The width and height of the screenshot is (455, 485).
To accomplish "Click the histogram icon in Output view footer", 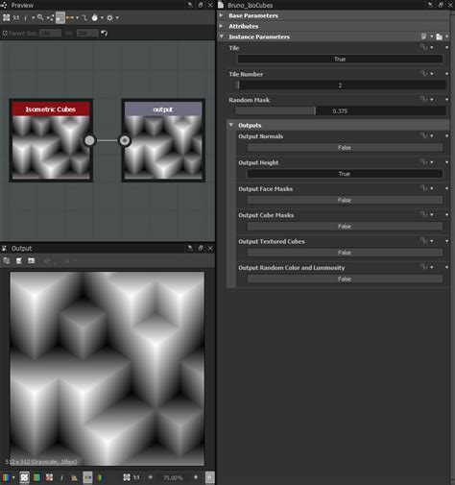I will tap(74, 477).
